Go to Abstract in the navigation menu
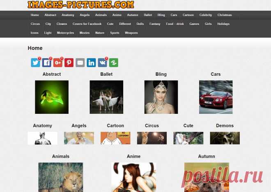The height and width of the screenshot is (192, 271). point(50,15)
